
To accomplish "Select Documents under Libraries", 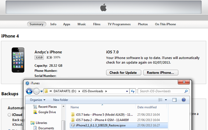I will 46,128.
